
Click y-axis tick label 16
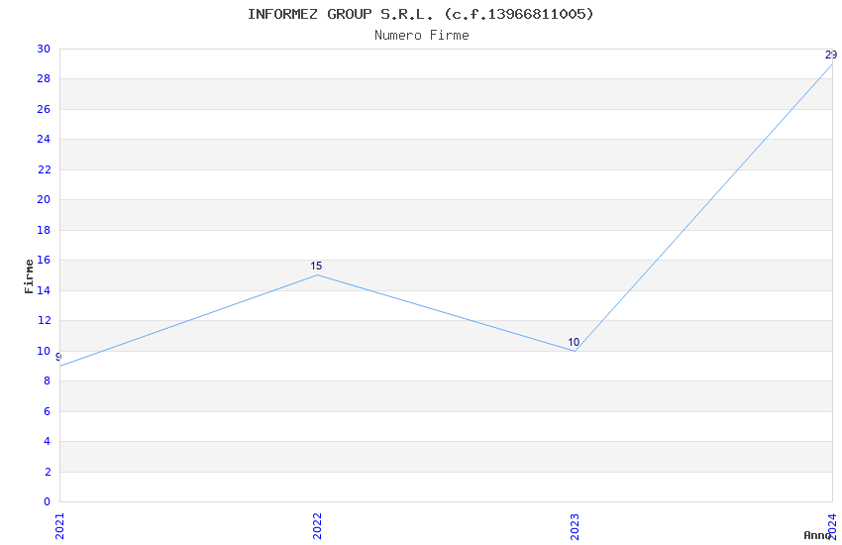click(44, 260)
